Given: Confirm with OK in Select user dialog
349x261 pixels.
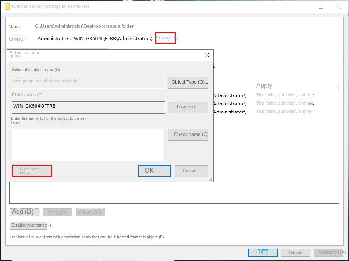Looking at the screenshot, I should tap(154, 171).
